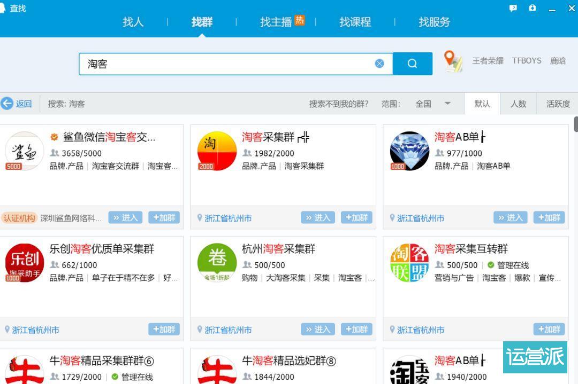Open the 淘客采集互转群 title

coord(471,249)
